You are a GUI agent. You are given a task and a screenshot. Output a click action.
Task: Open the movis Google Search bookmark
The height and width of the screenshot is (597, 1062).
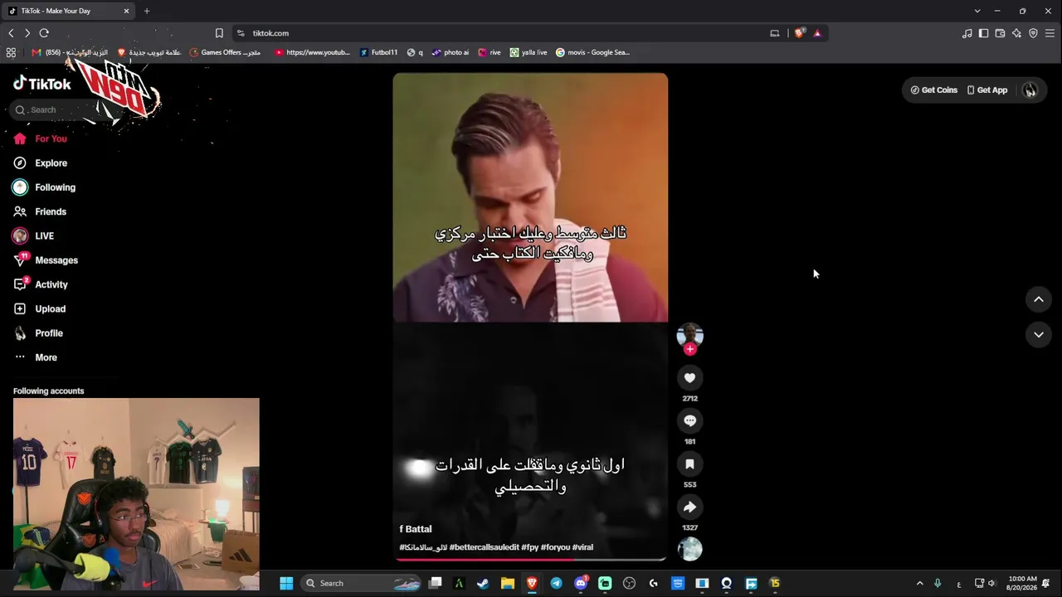click(x=592, y=52)
